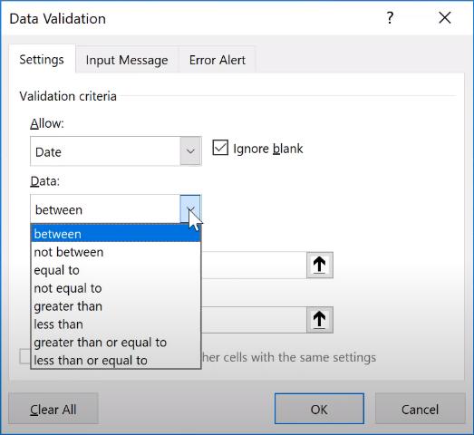Click the help question mark icon
The height and width of the screenshot is (435, 474).
(x=390, y=18)
